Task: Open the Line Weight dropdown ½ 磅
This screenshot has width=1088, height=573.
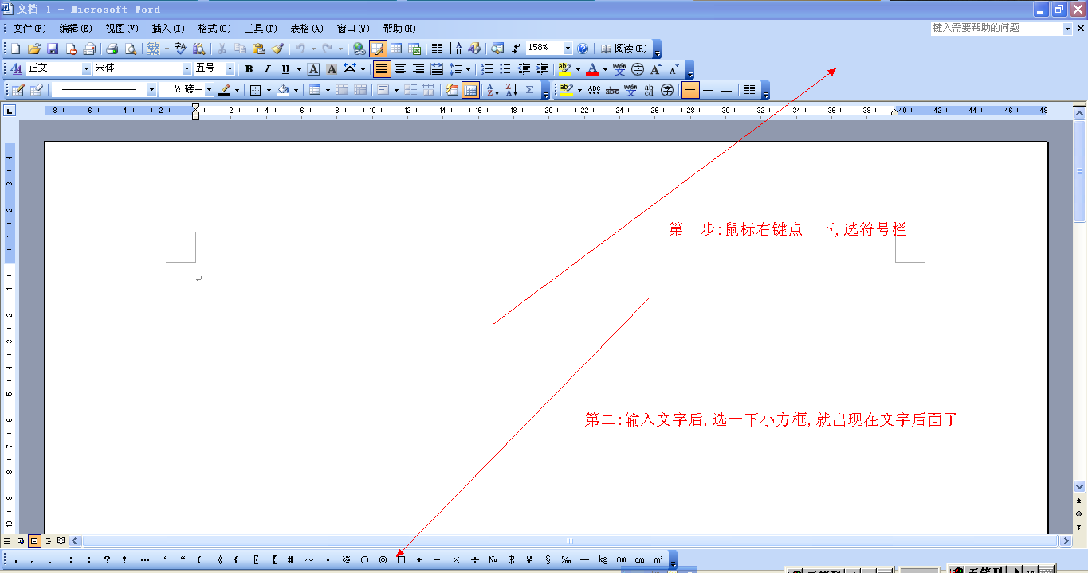Action: pyautogui.click(x=209, y=90)
